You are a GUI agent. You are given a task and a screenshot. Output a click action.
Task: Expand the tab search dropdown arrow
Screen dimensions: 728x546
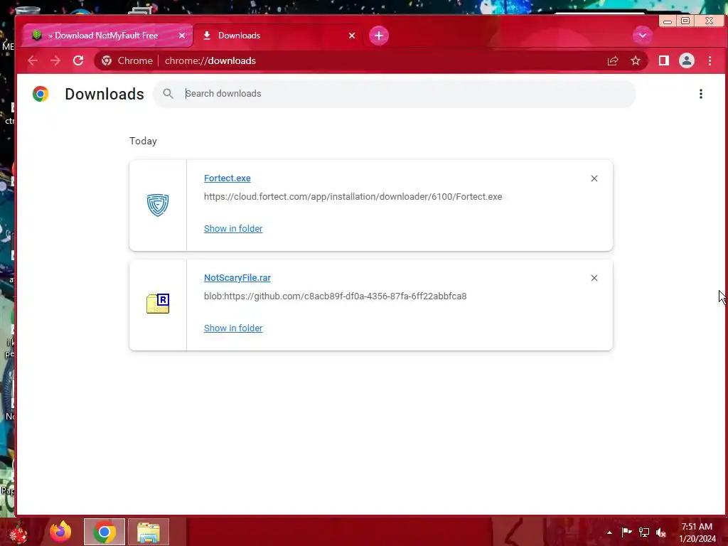(x=643, y=36)
